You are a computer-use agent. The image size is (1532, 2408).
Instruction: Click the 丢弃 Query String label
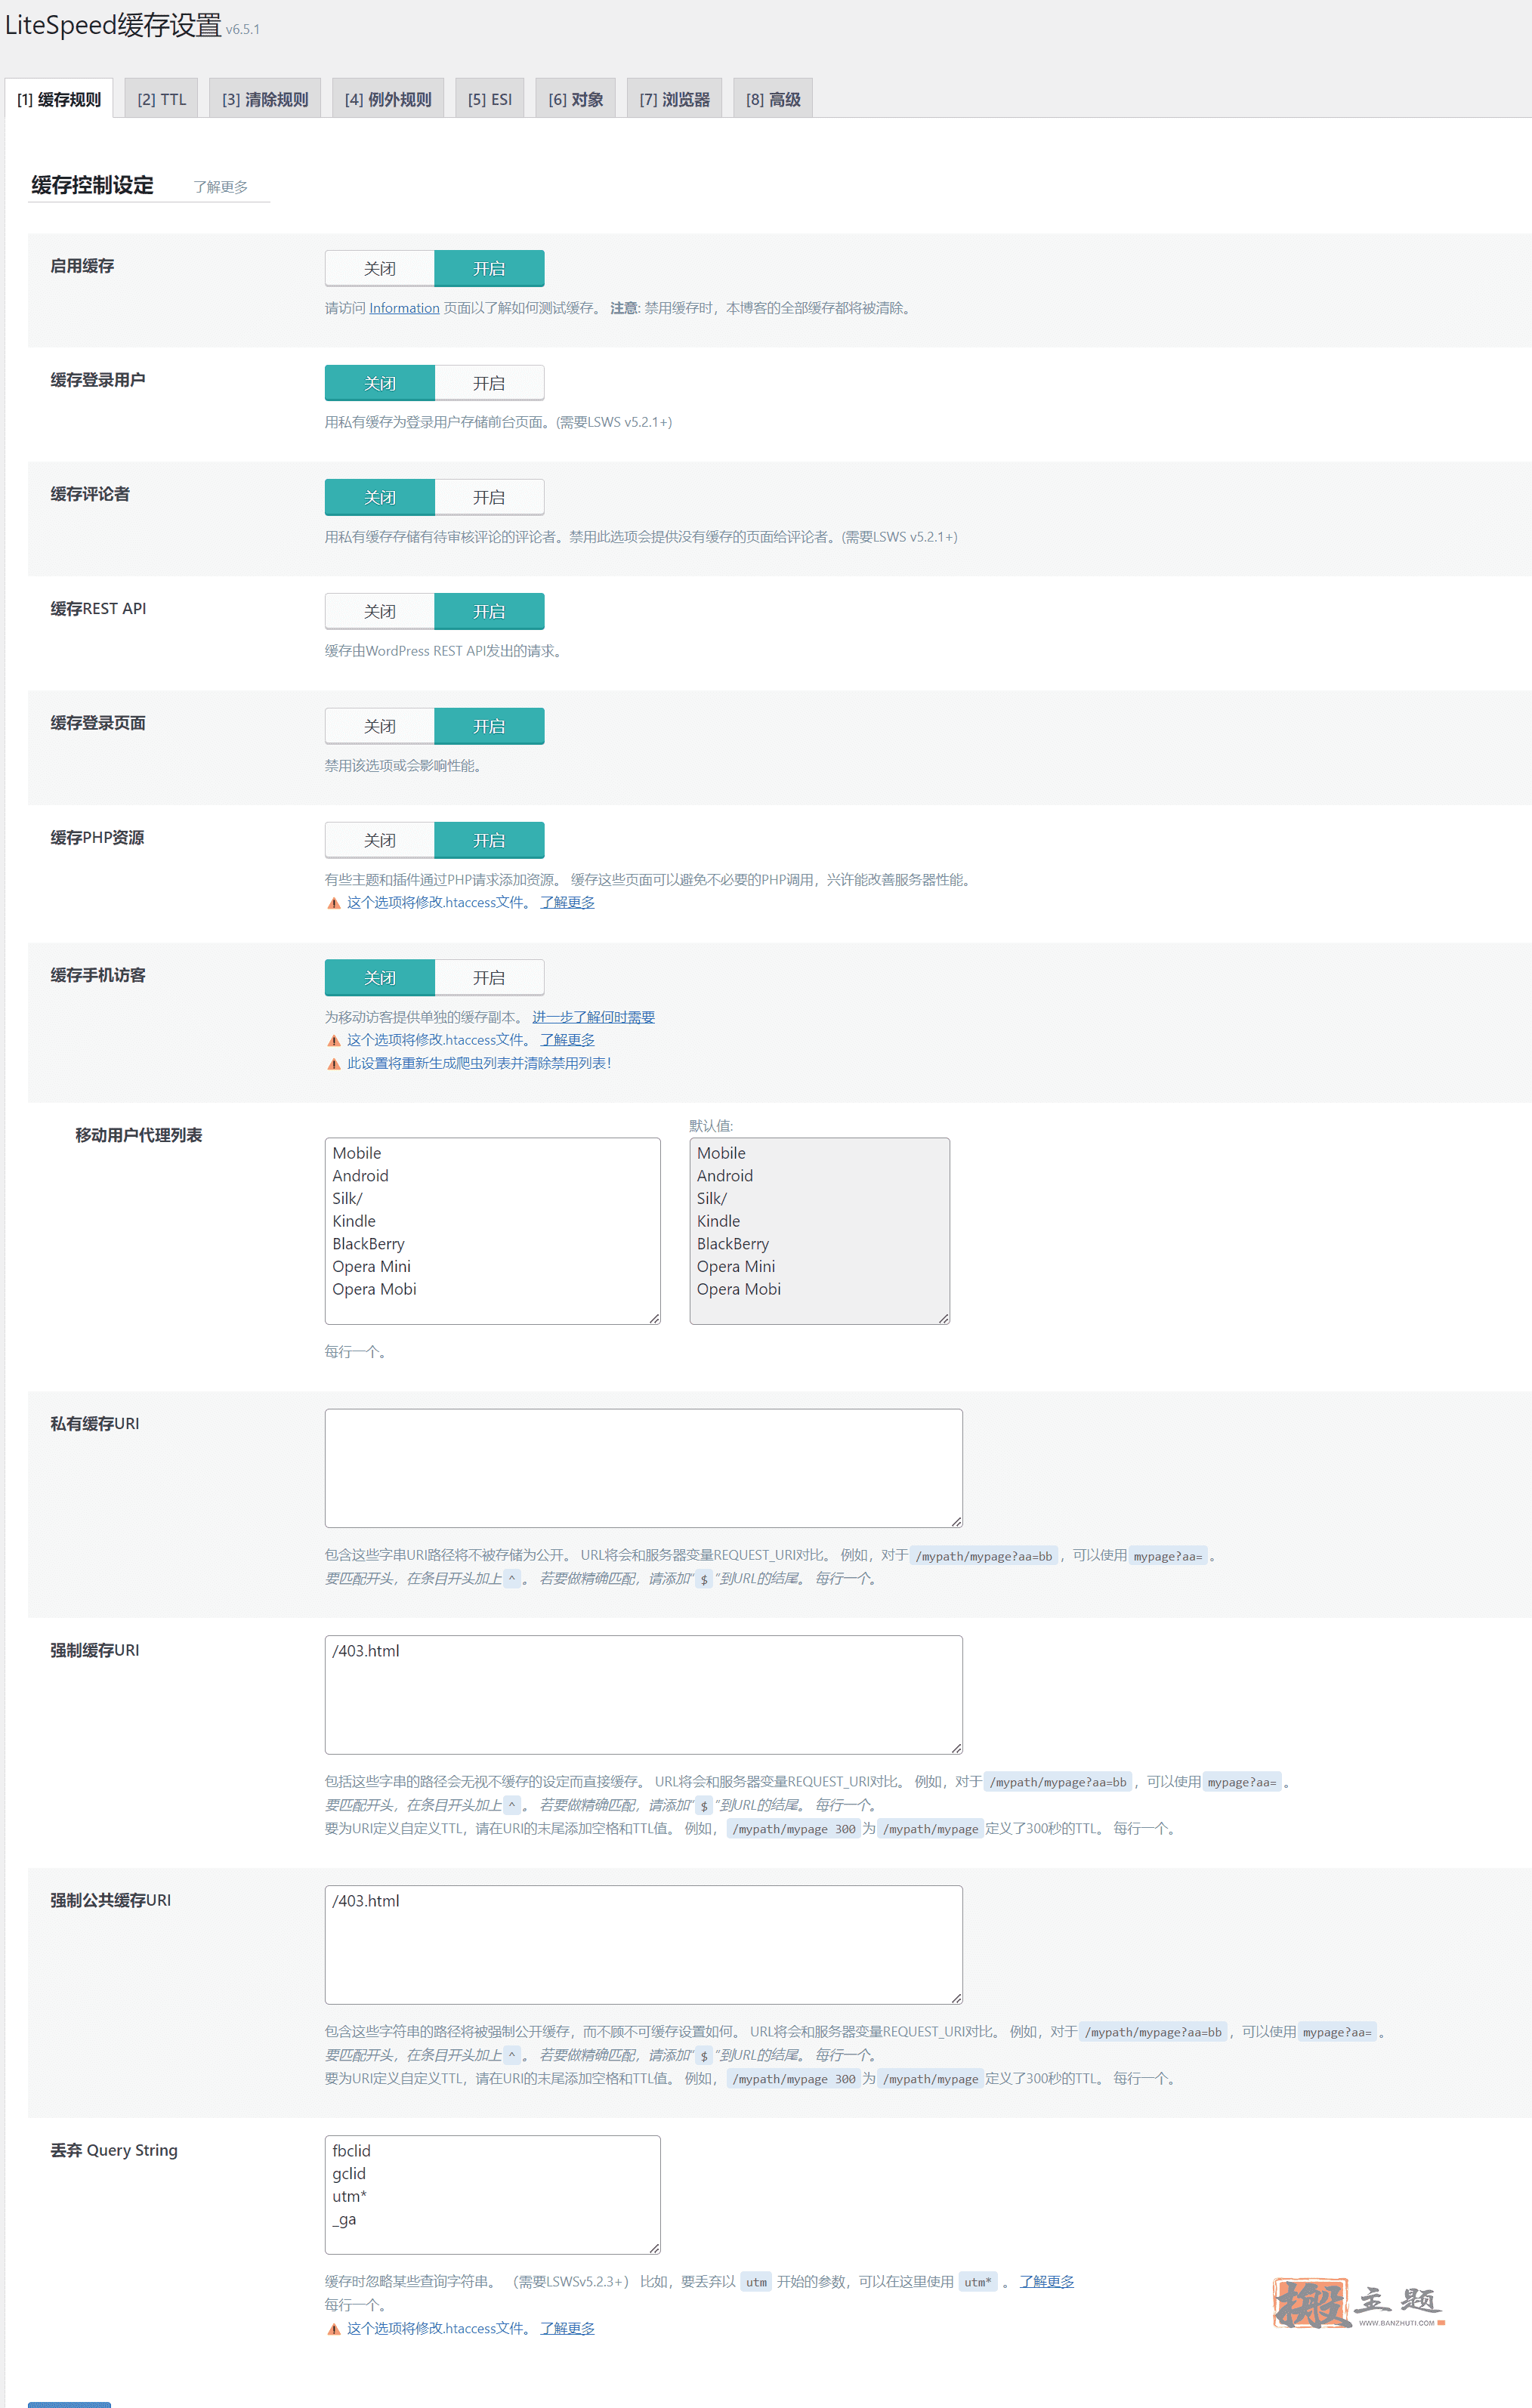pyautogui.click(x=114, y=2150)
